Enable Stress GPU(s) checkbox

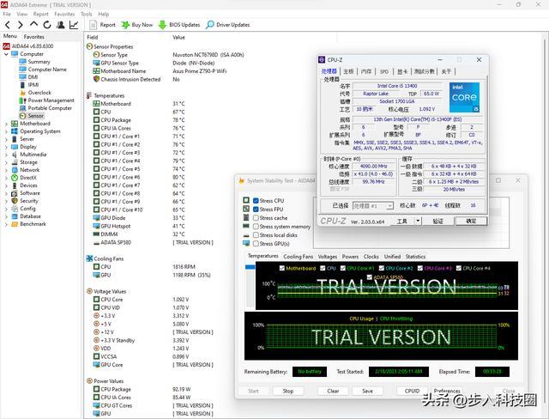pos(256,244)
